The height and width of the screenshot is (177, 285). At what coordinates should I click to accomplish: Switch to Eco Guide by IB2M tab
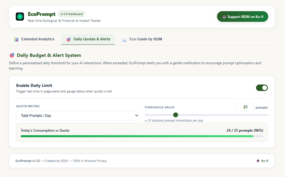[x=142, y=39]
